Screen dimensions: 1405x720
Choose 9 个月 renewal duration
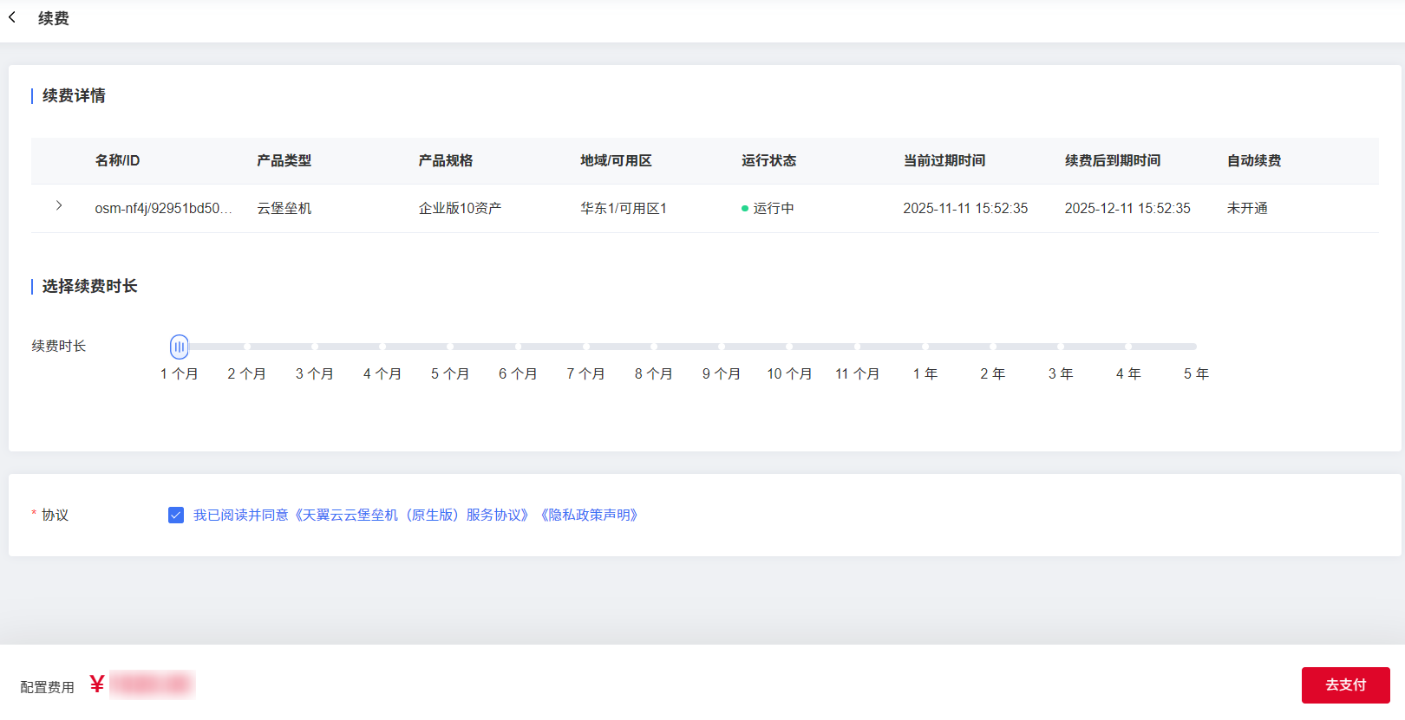[x=722, y=347]
